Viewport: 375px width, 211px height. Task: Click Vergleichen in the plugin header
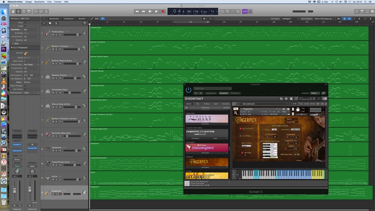[x=211, y=93]
